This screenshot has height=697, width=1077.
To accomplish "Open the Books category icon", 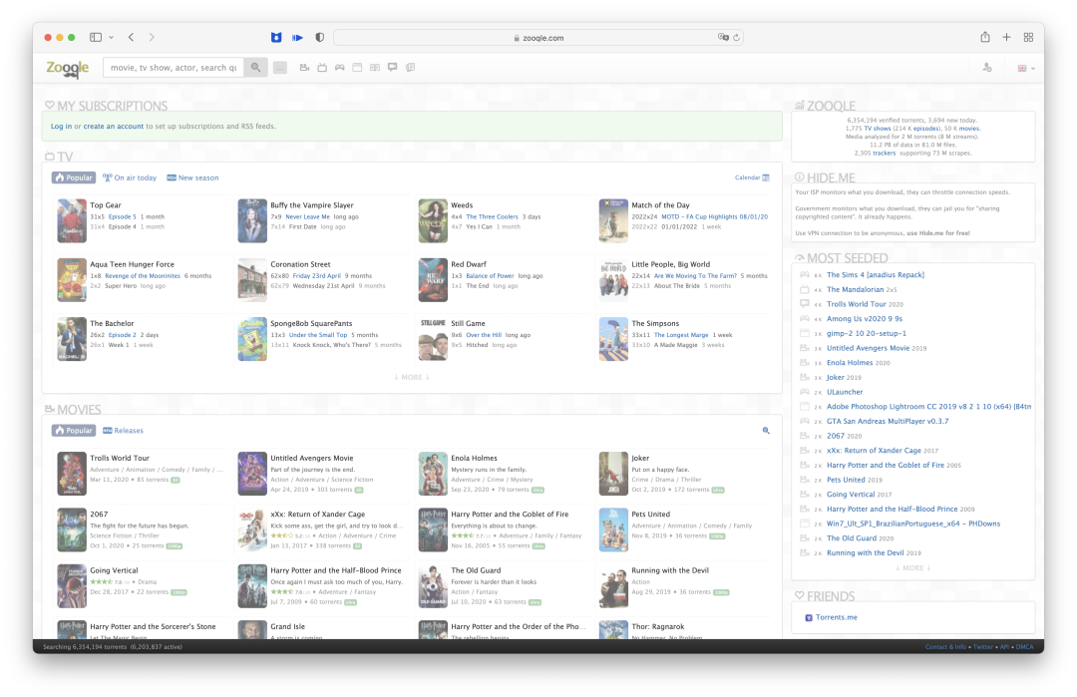I will click(375, 67).
